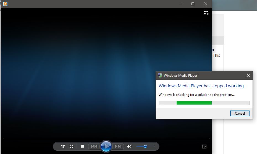Screen dimensions: 257x154
Task: Adjust the volume slider
Action: [x=145, y=146]
